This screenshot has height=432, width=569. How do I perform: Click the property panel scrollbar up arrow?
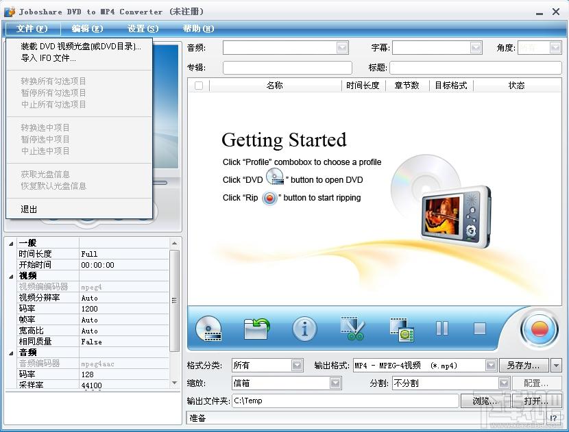[x=175, y=243]
